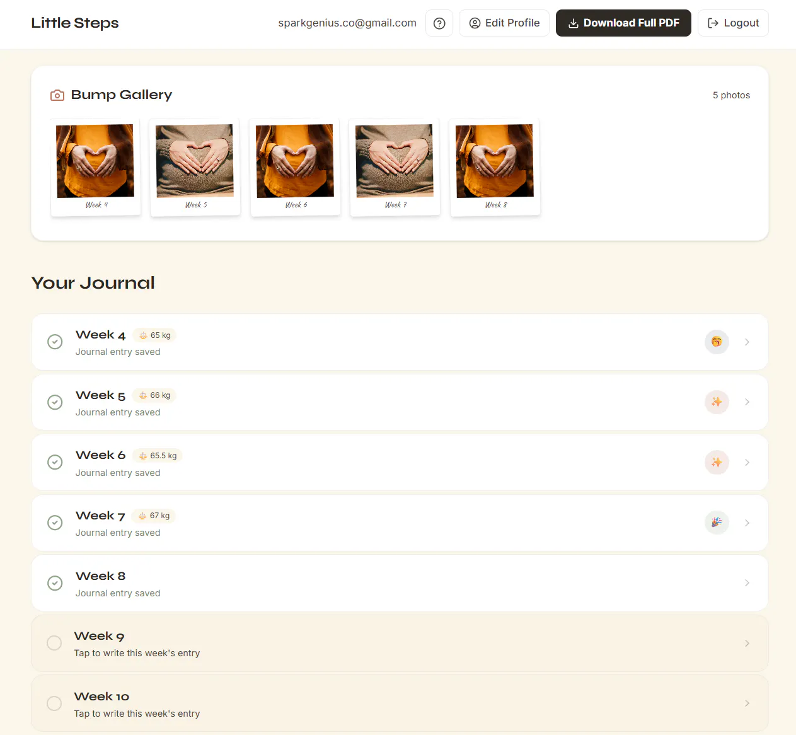Click the sparkgenius.co@gmail.com email
Screen dimensions: 796x735
click(347, 23)
